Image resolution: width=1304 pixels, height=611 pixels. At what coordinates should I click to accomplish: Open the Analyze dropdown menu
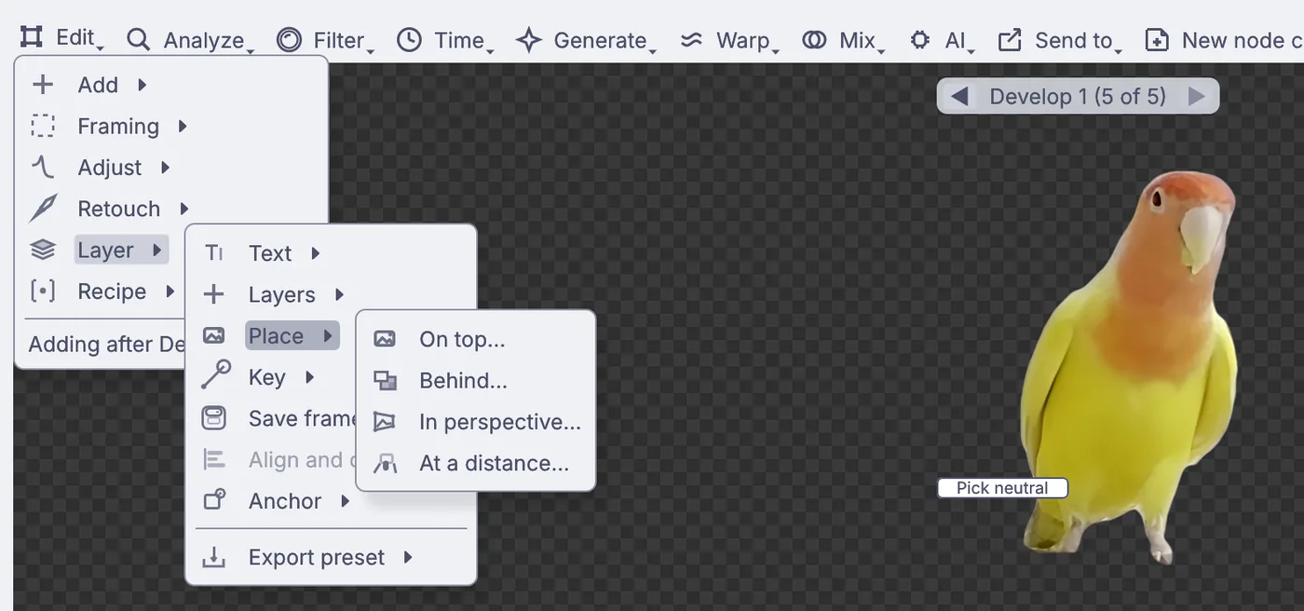tap(191, 40)
